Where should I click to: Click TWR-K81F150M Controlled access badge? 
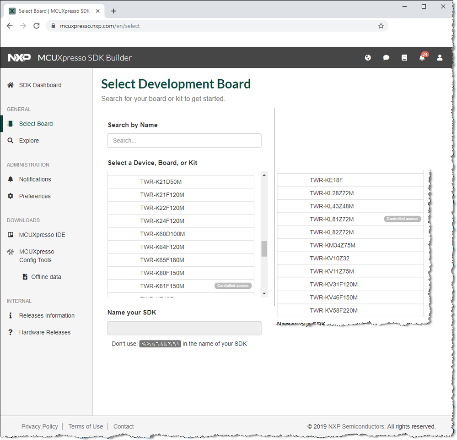(233, 286)
